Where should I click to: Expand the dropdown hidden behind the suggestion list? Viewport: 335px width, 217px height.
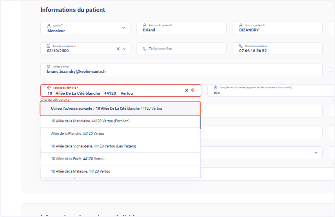click(316, 153)
